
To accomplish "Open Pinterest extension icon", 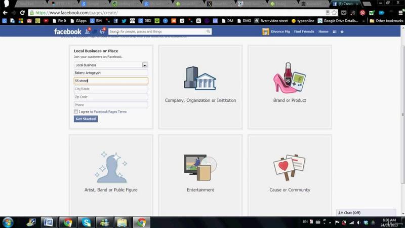I will pos(362,13).
